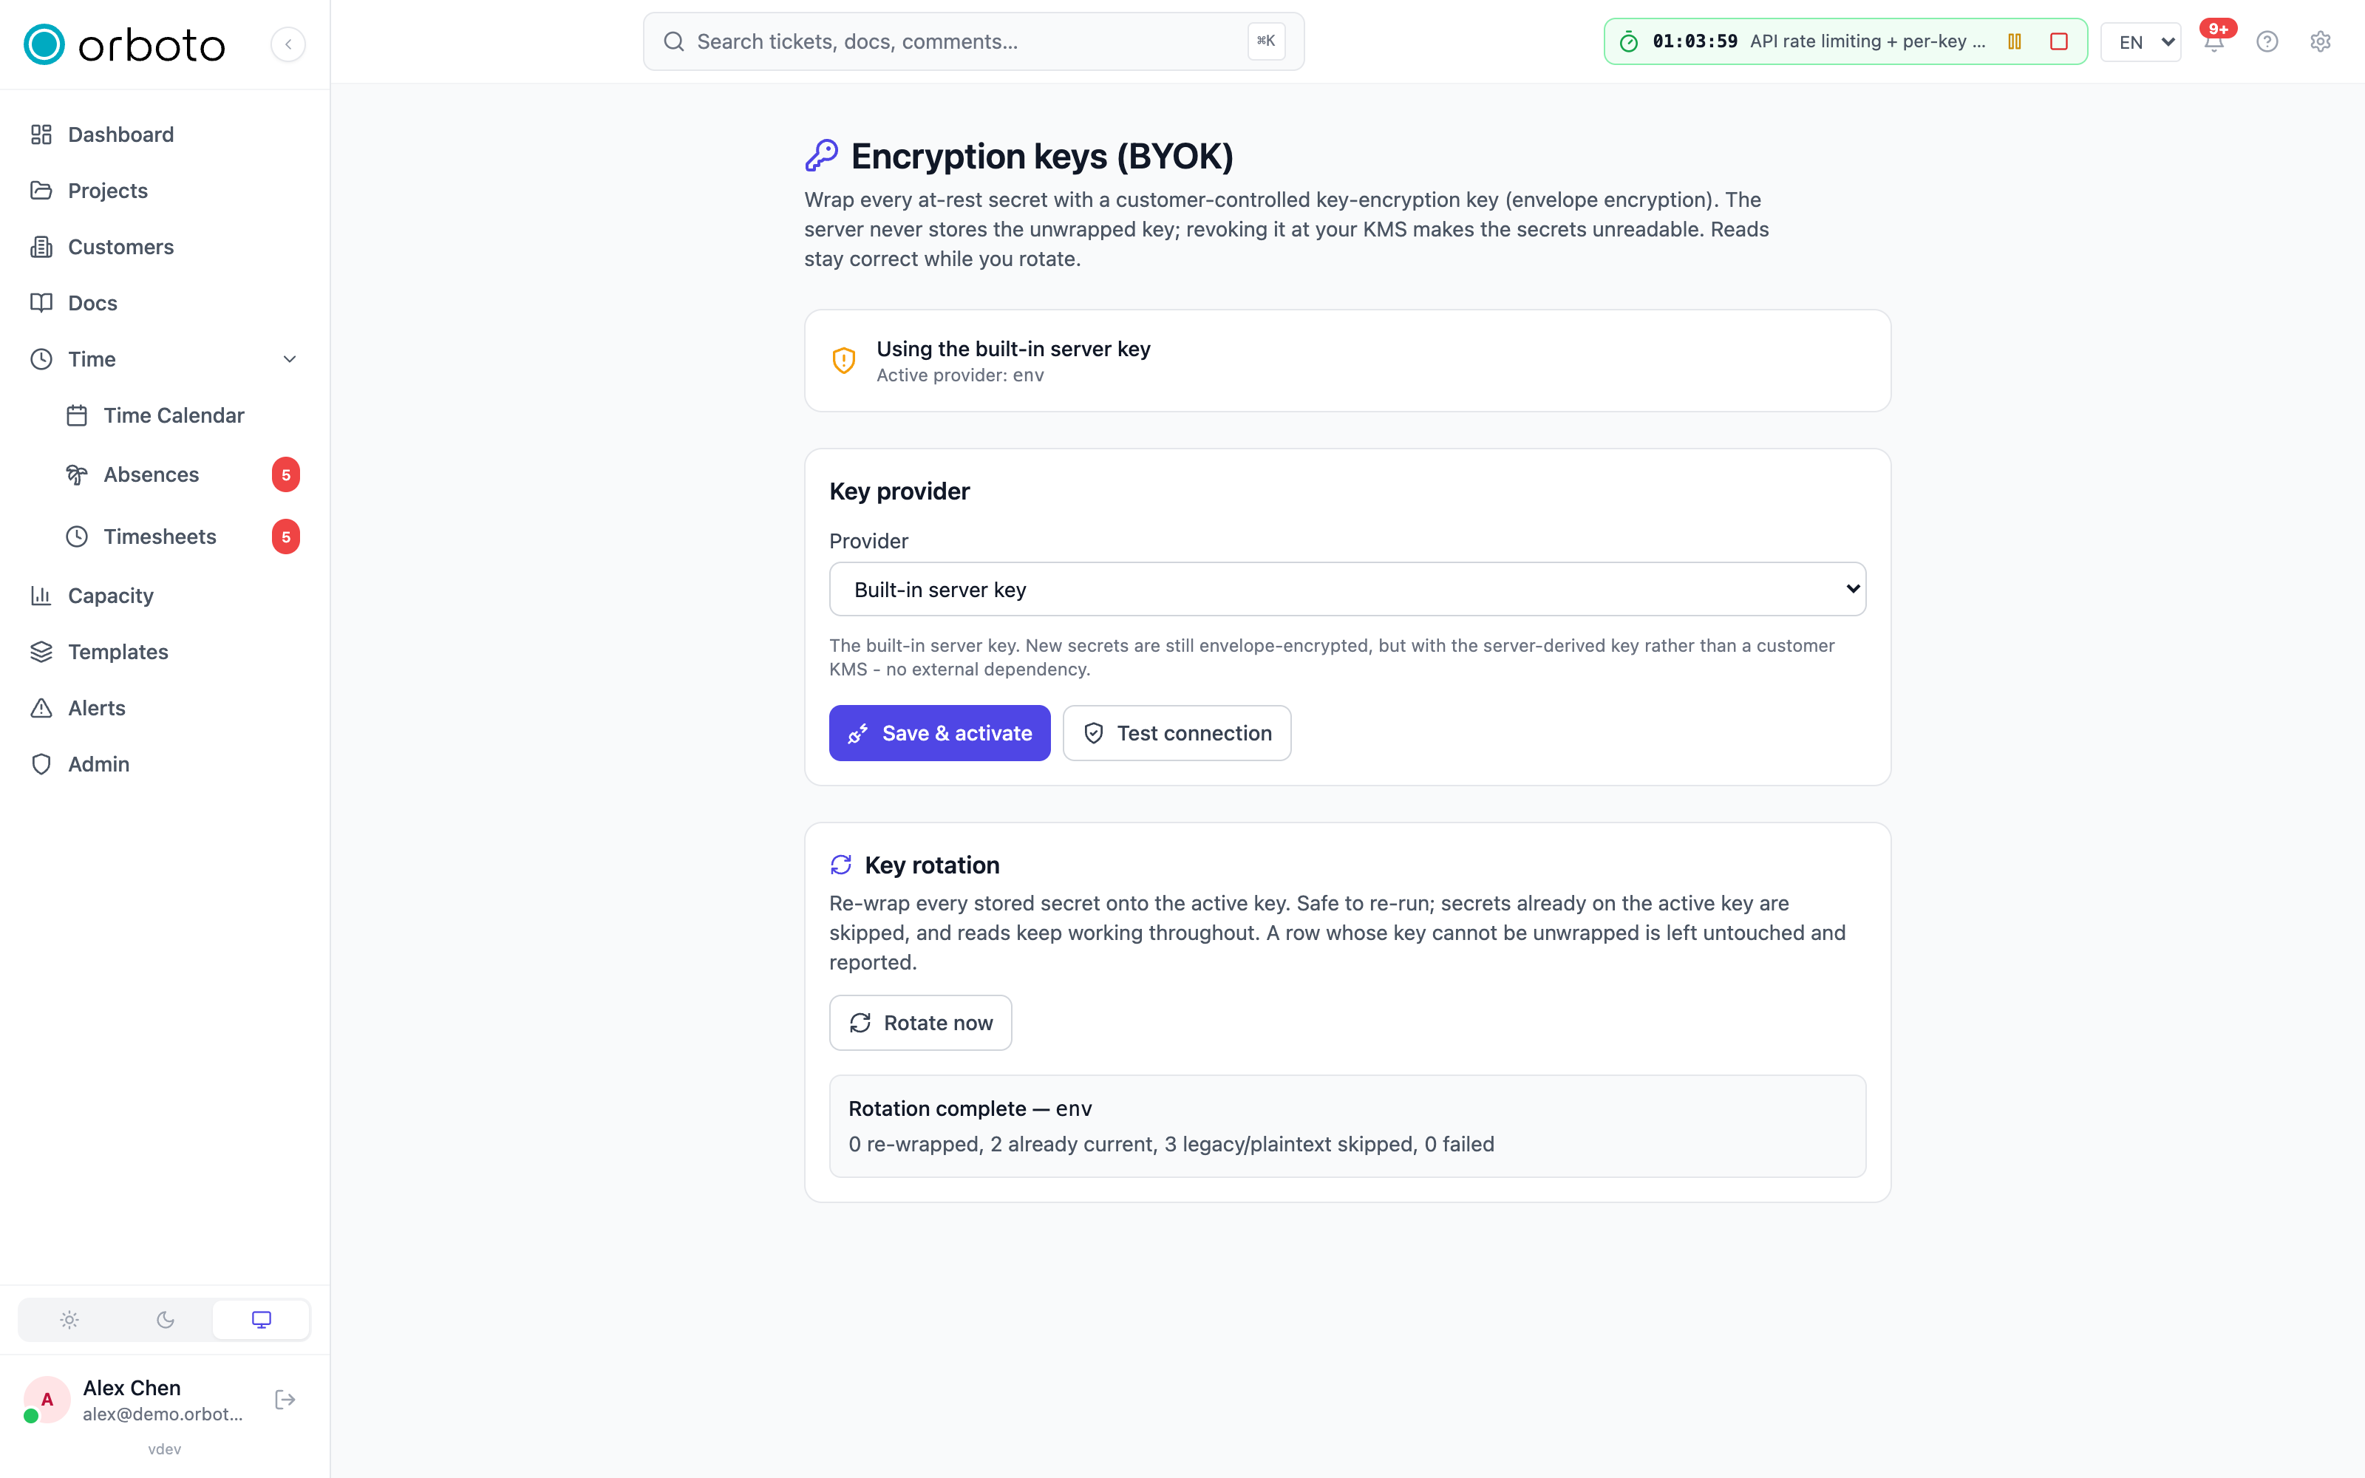Screen dimensions: 2365x1478
Task: Click the Absences badge showing 5
Action: click(x=285, y=475)
